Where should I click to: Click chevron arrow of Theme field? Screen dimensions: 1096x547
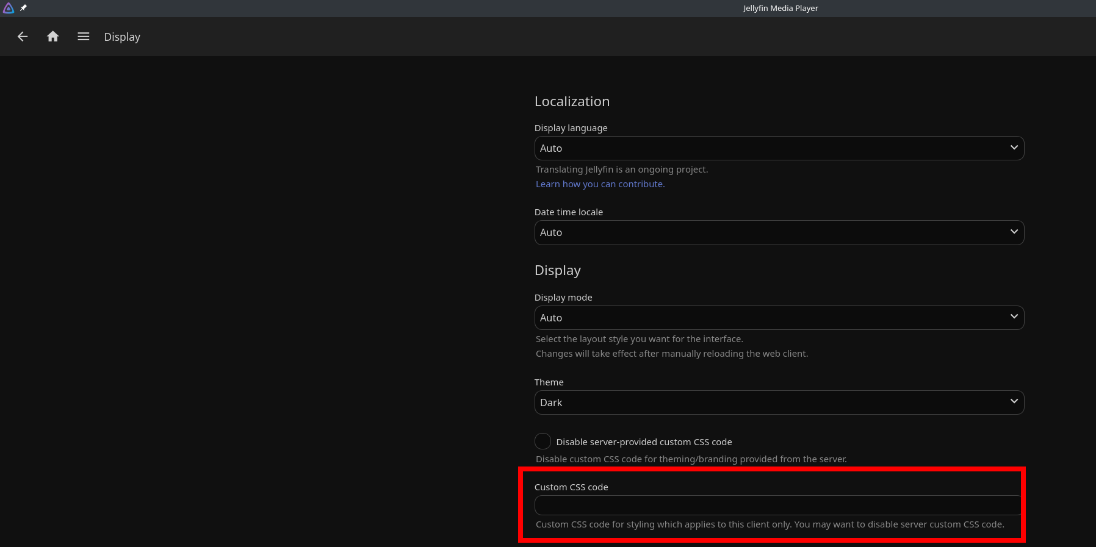tap(1014, 401)
